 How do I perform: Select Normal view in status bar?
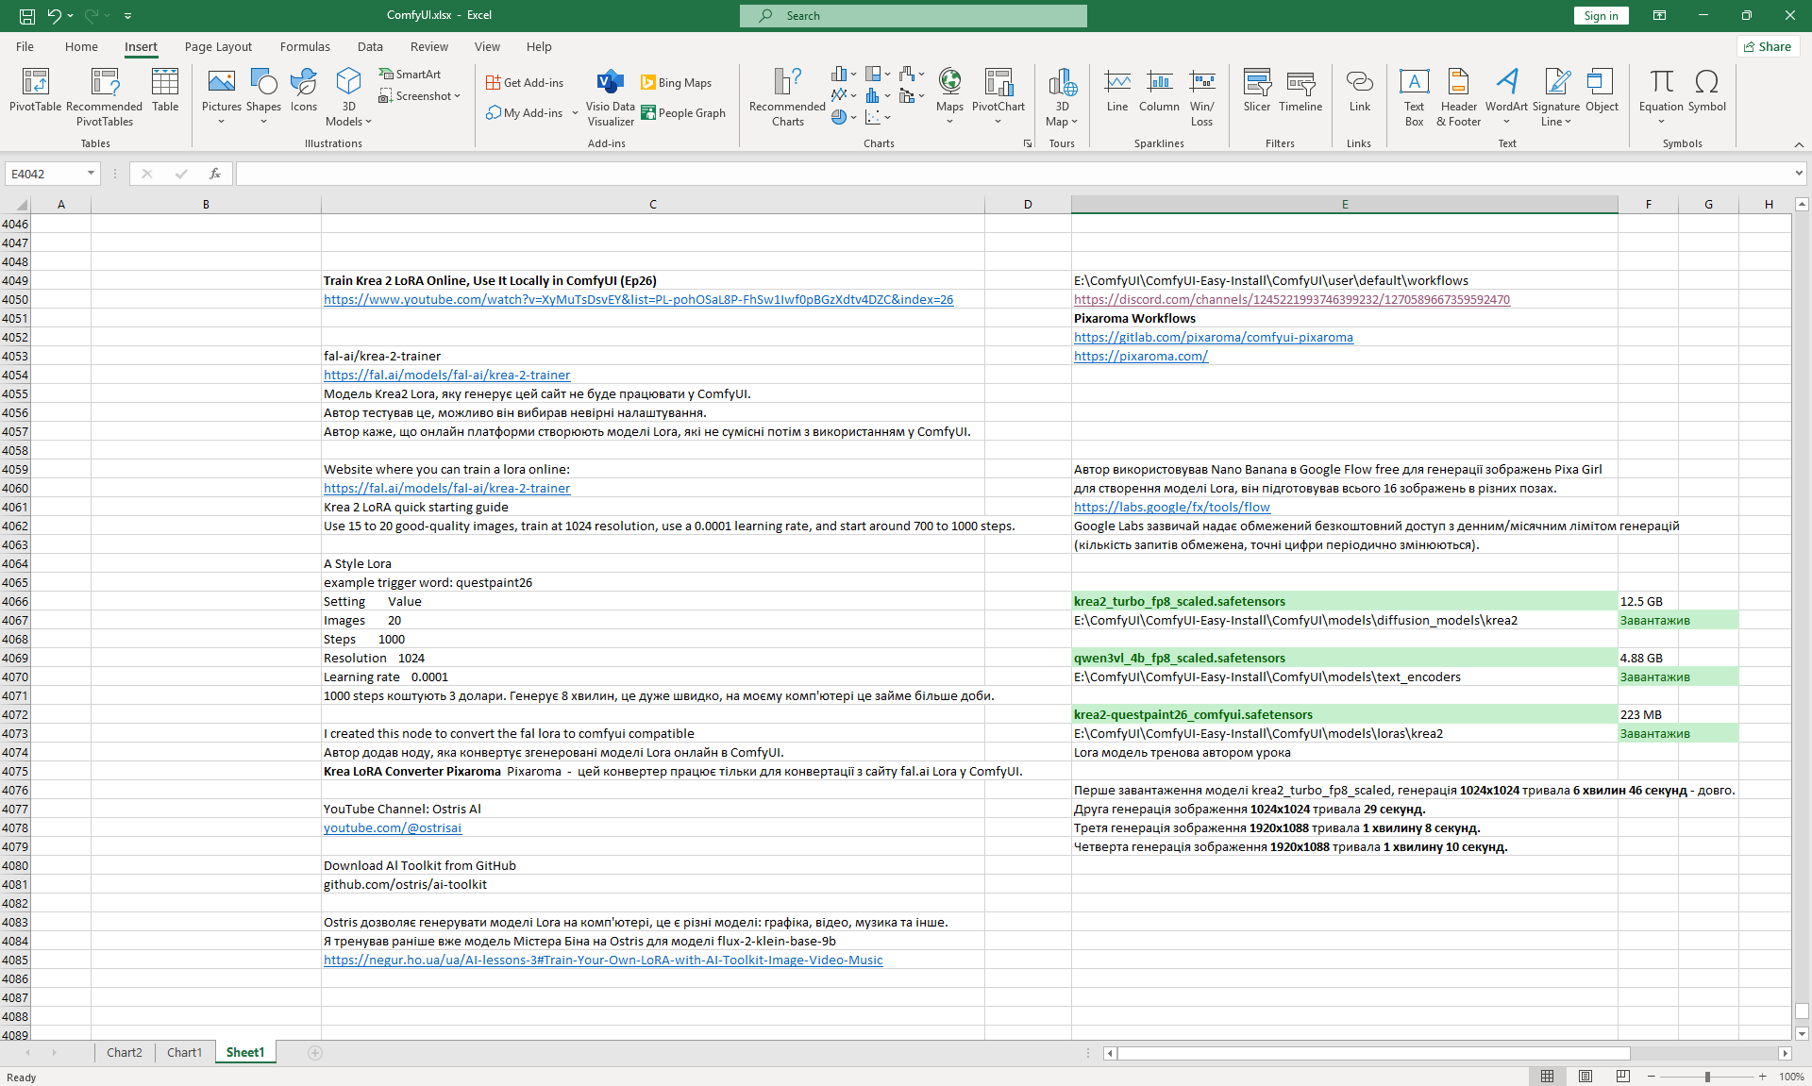coord(1548,1077)
